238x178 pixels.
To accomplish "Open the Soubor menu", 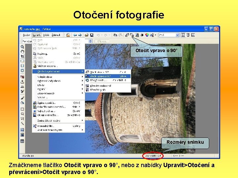I will [26, 35].
